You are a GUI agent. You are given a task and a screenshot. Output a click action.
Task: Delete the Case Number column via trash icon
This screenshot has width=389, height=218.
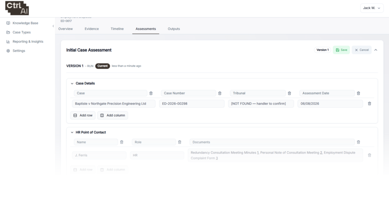220,93
